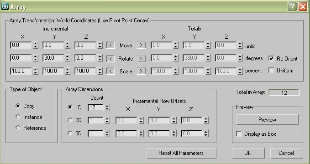
Task: Click the Cancel button
Action: (286, 153)
